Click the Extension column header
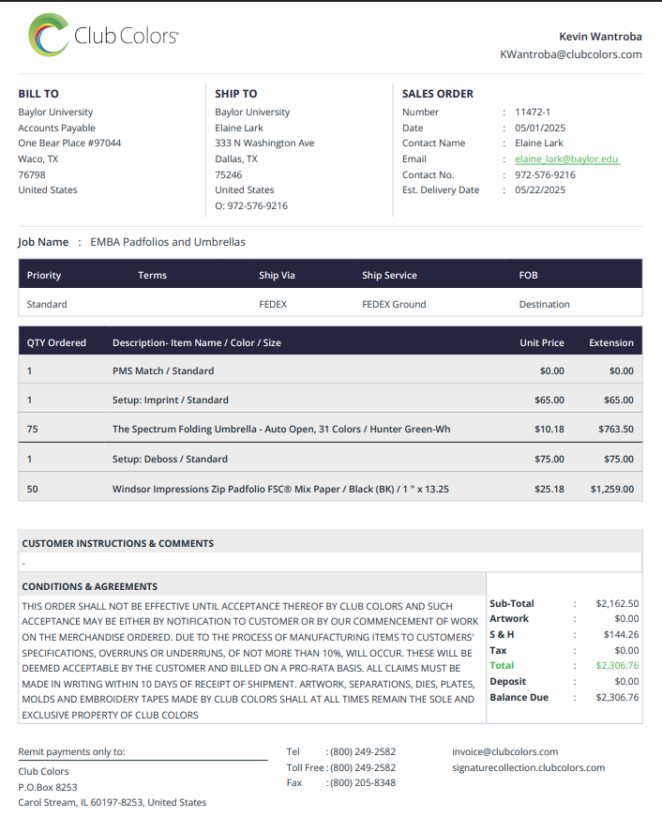This screenshot has height=832, width=662. [x=611, y=342]
